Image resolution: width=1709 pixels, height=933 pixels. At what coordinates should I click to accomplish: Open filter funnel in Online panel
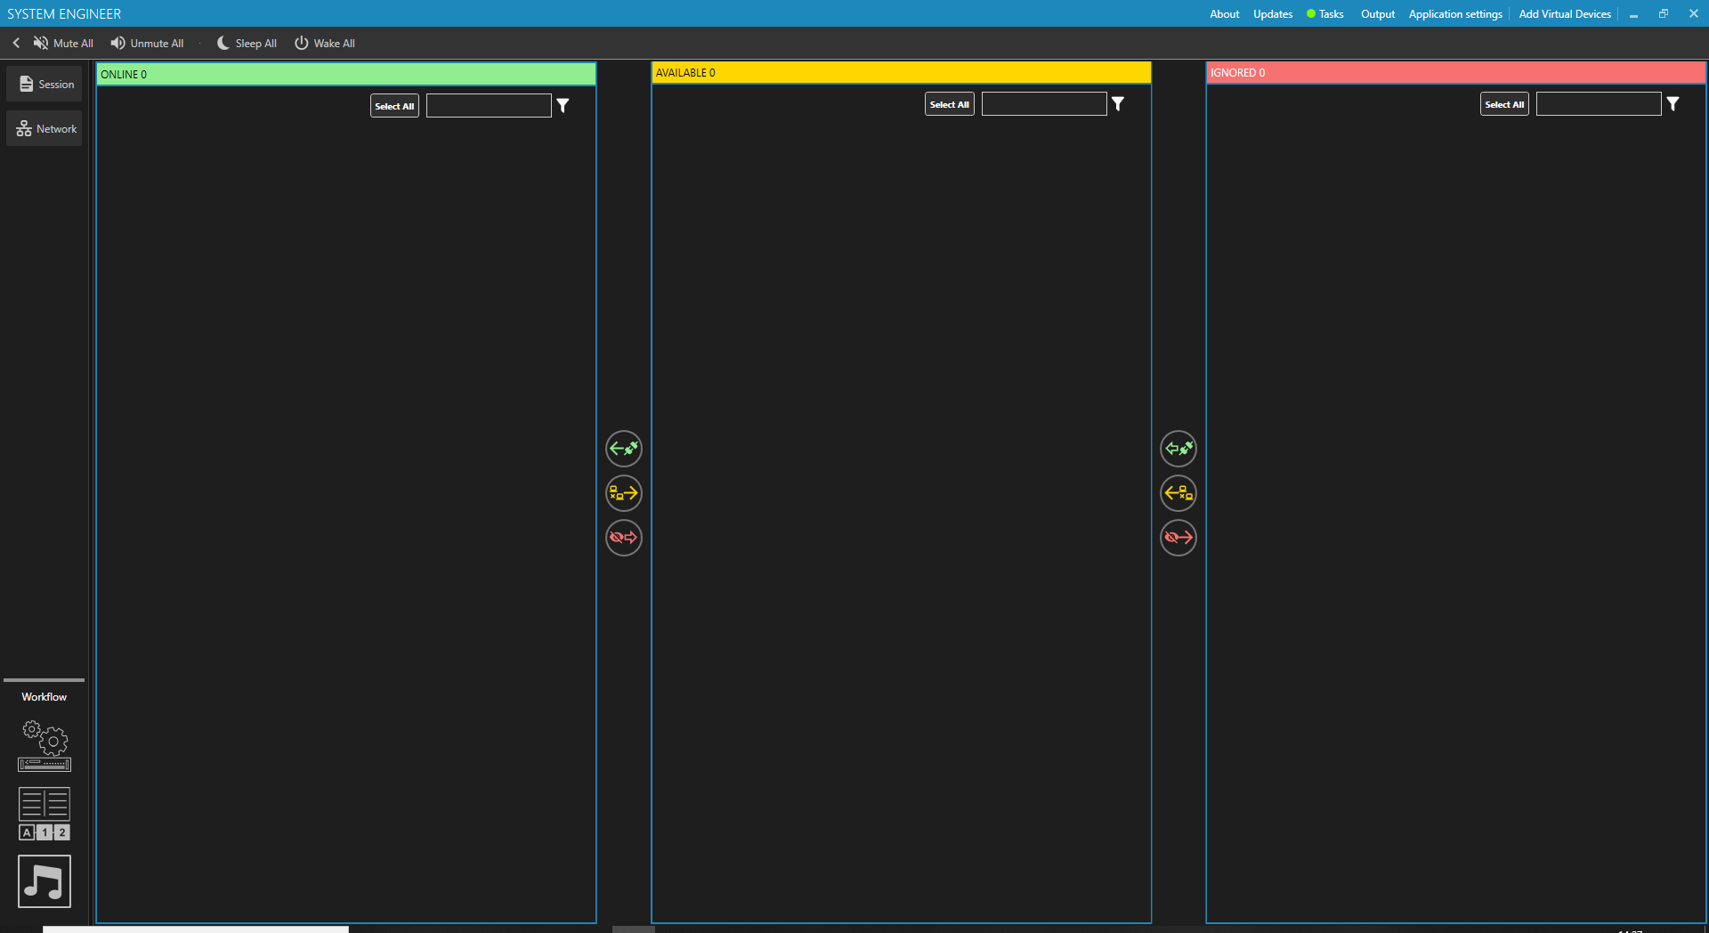pos(563,106)
